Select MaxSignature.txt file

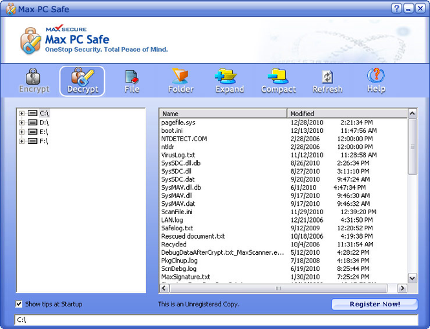(186, 277)
